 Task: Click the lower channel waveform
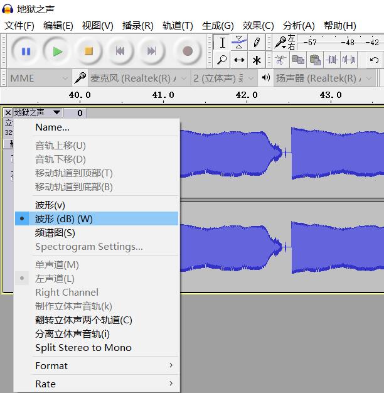(282, 247)
